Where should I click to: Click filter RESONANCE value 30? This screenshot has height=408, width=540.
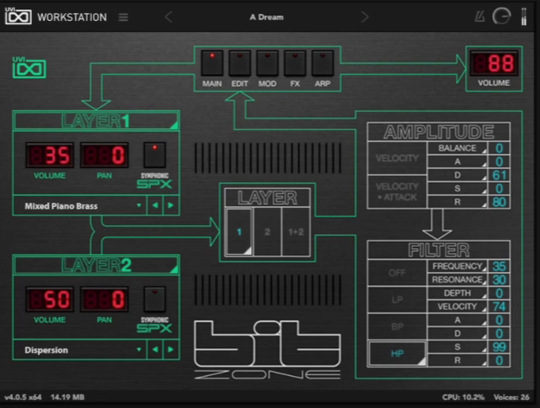(499, 280)
